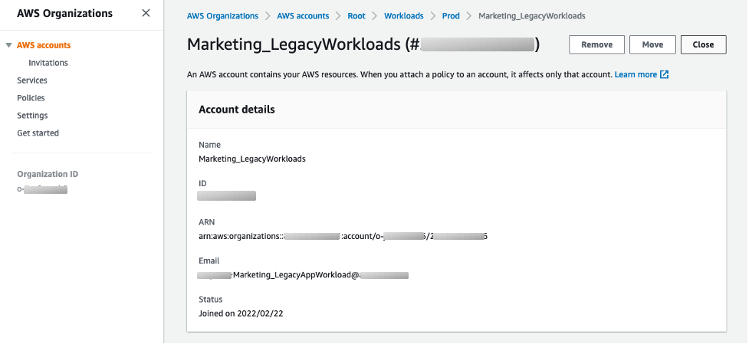This screenshot has height=344, width=749.
Task: Close the AWS Organizations sidebar panel
Action: [146, 13]
